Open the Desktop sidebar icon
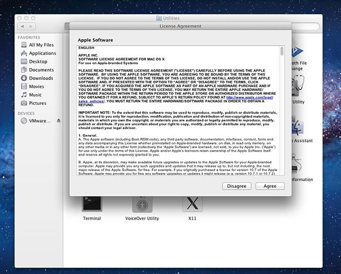 [x=24, y=61]
